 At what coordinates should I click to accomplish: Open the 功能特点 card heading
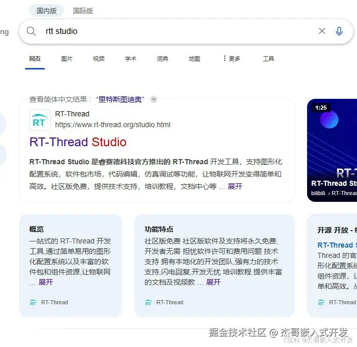point(159,229)
